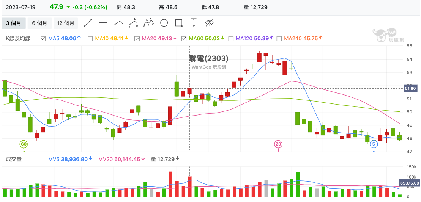Click the MA60 value 50.02

pos(213,38)
